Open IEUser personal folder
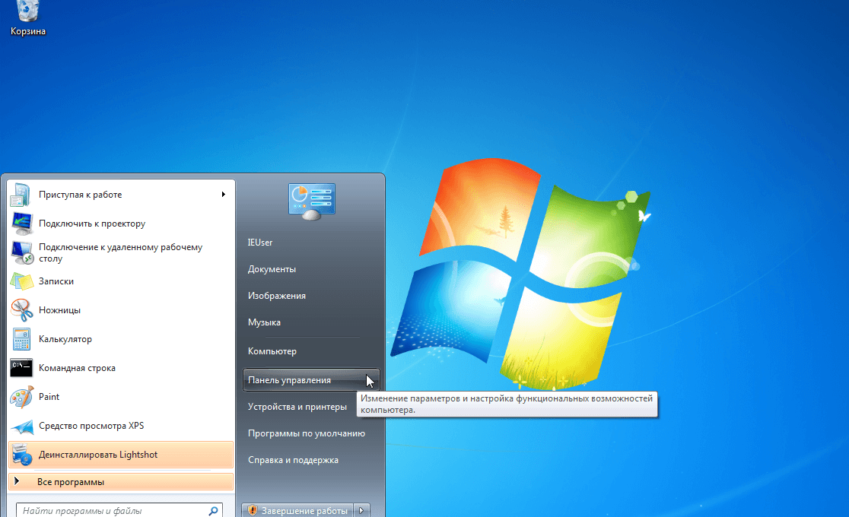This screenshot has width=849, height=517. coord(260,243)
